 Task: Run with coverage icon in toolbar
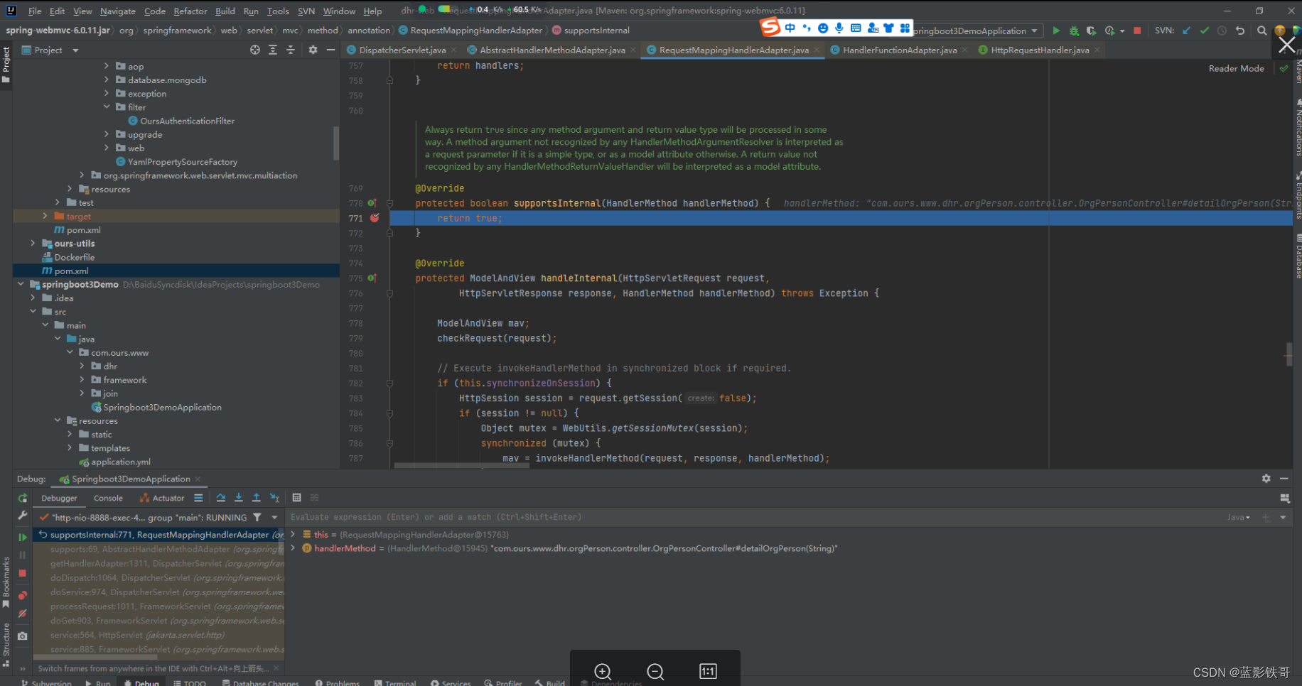coord(1091,31)
